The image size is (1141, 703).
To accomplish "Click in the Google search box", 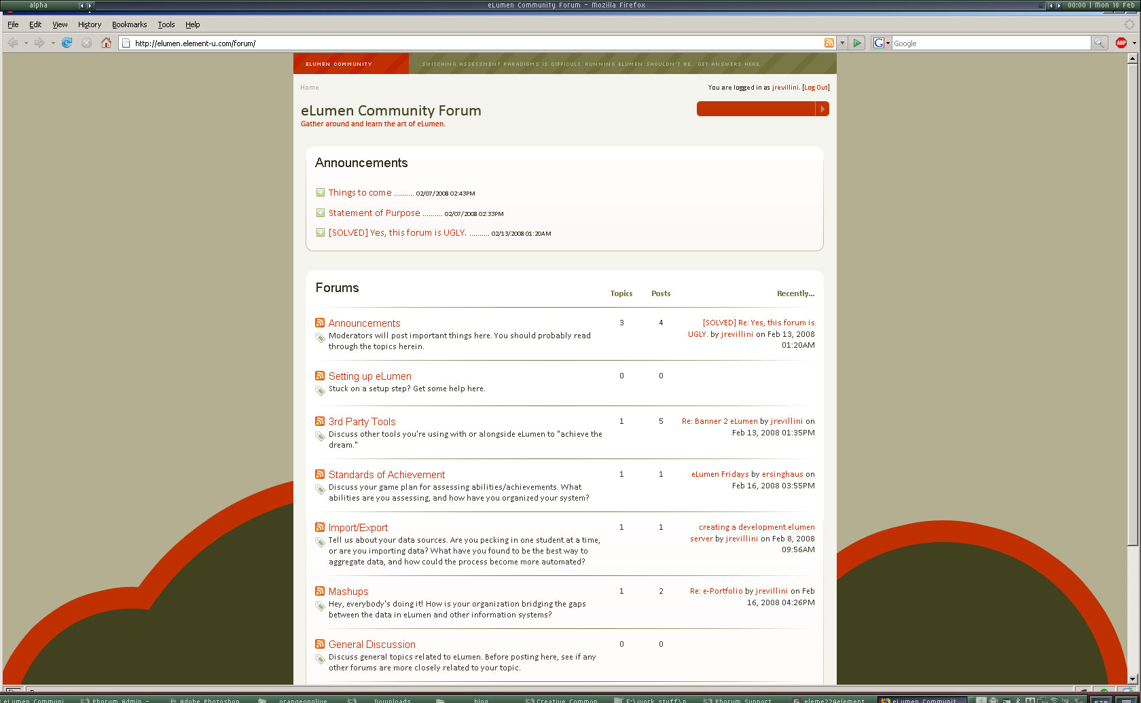I will 991,43.
